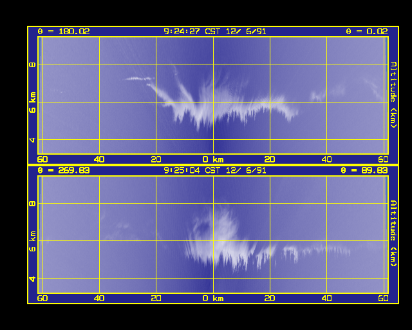Click the 'θ = 180.02' angle label
Image resolution: width=412 pixels, height=330 pixels.
coord(64,32)
